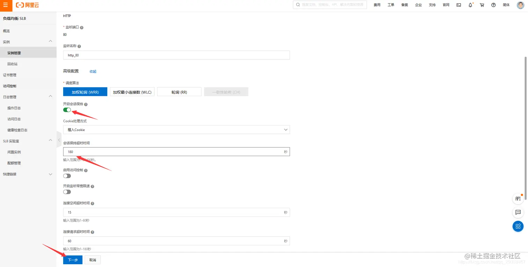Show help for 开启监听带宽限速
Screen dimensions: 528x267
point(93,186)
